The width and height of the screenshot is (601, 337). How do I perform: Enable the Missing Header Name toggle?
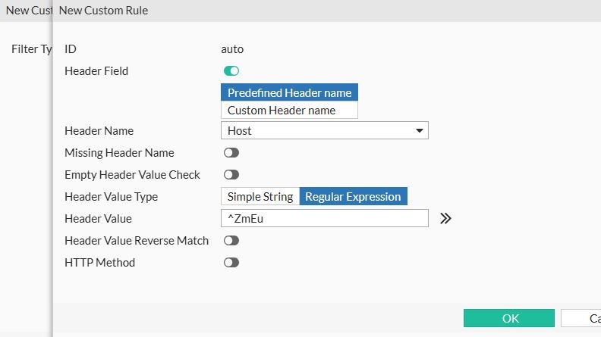pyautogui.click(x=231, y=153)
